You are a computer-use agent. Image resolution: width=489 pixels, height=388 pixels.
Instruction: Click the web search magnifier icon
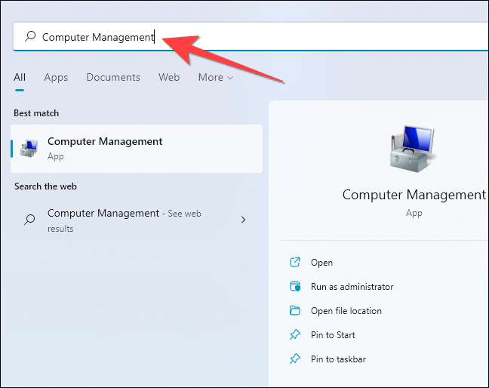point(29,219)
